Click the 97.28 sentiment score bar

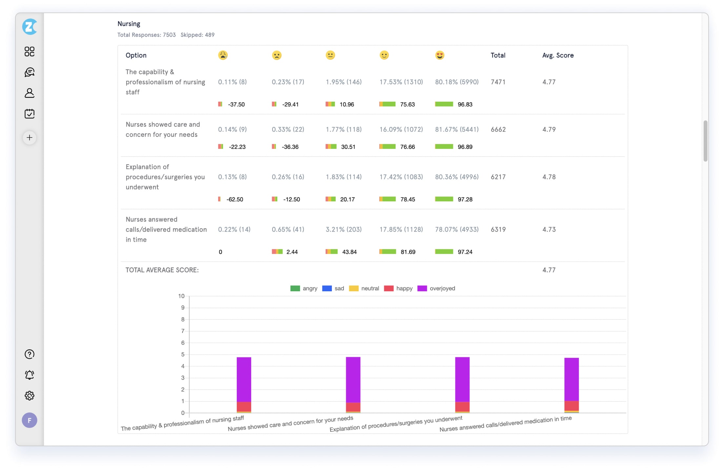[444, 199]
